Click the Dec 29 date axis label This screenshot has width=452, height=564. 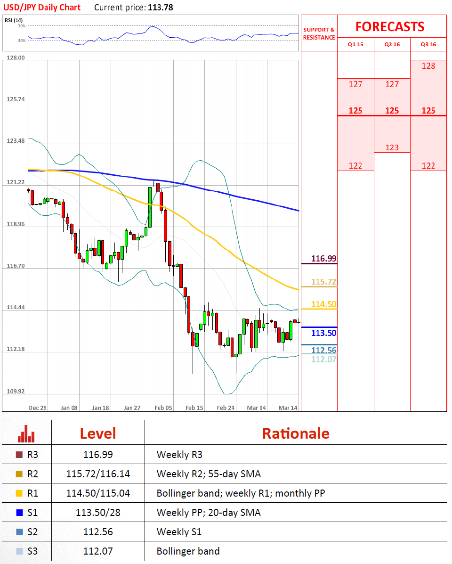coord(37,408)
